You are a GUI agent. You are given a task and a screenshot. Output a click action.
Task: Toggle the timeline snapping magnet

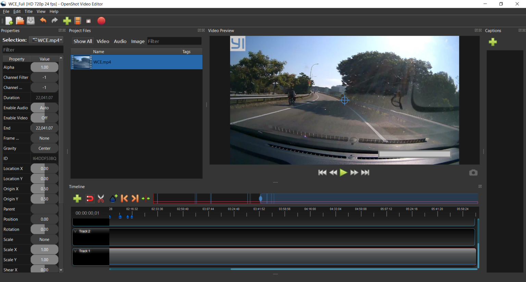click(x=90, y=198)
